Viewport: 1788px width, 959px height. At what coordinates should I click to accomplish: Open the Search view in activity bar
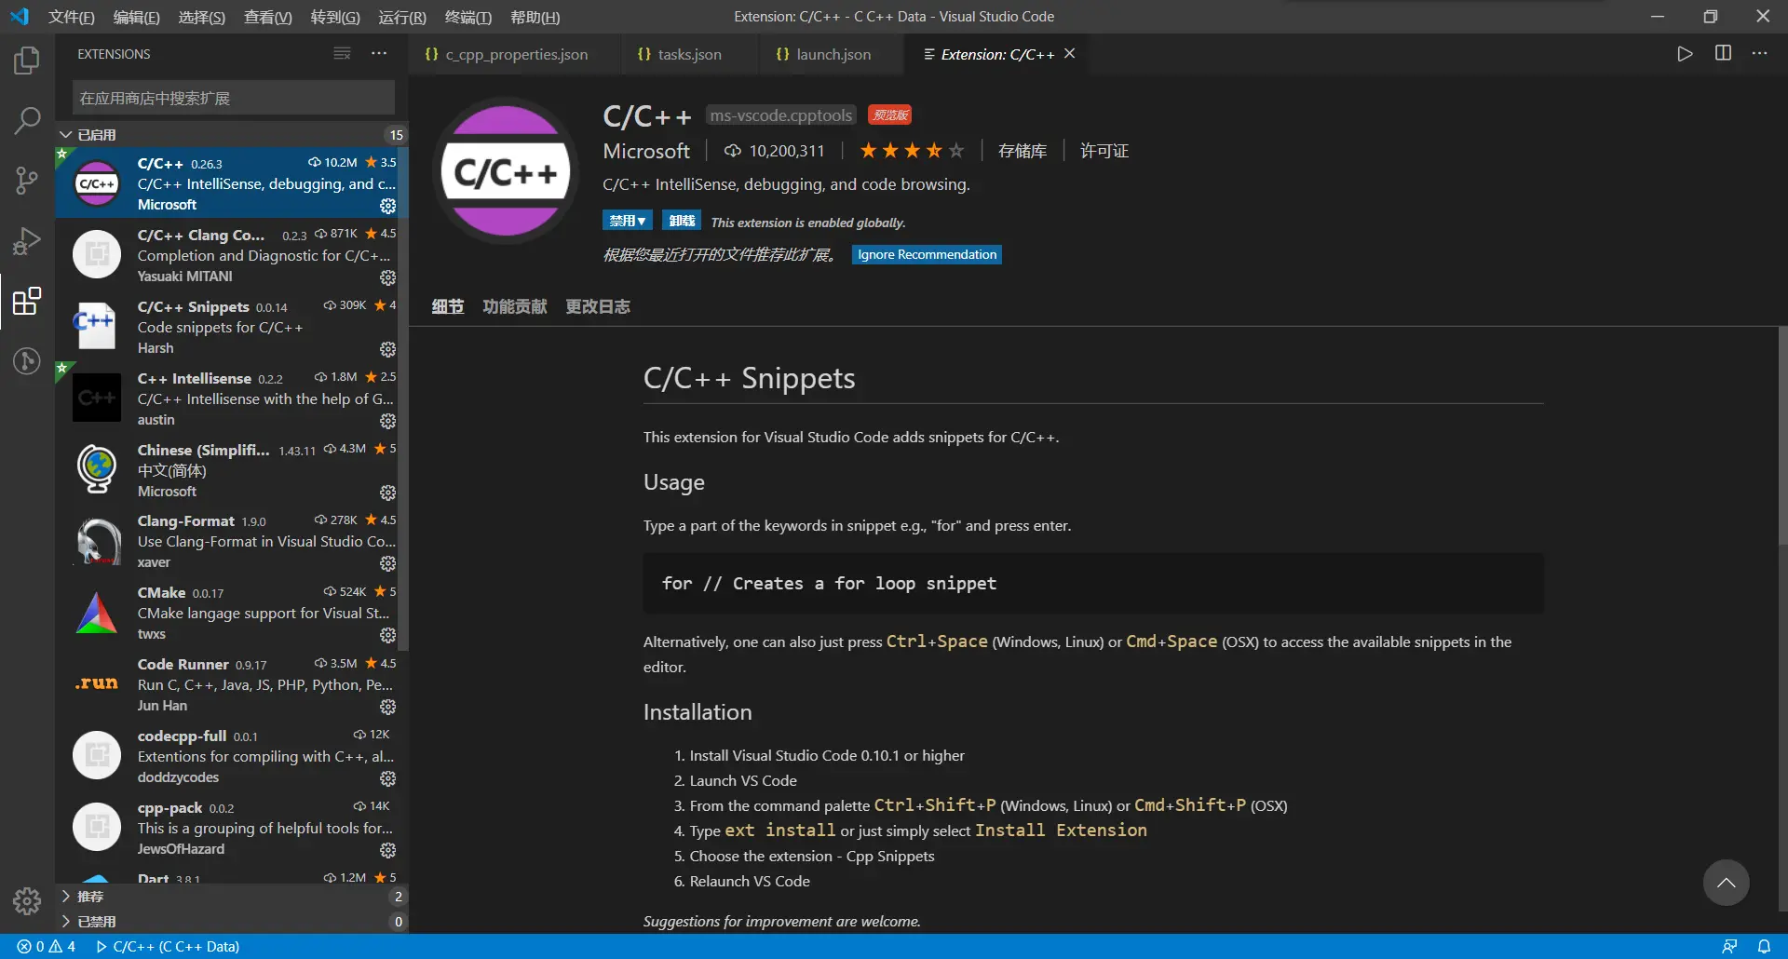pos(27,120)
